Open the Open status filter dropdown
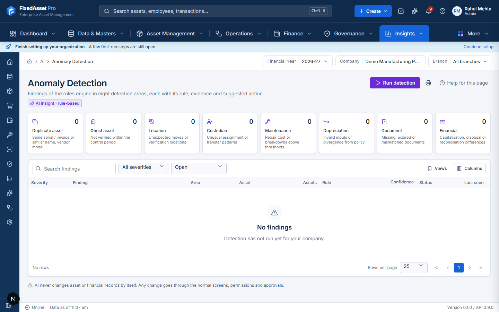Viewport: 499px width, 312px height. 199,168
